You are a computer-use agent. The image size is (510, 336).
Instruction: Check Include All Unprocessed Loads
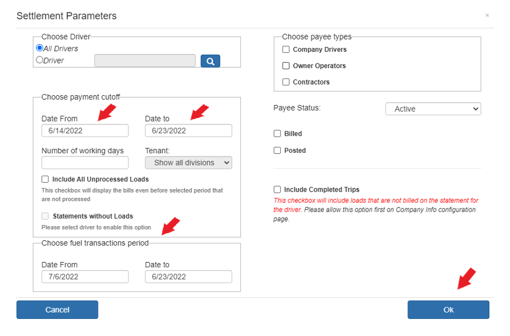click(x=45, y=179)
